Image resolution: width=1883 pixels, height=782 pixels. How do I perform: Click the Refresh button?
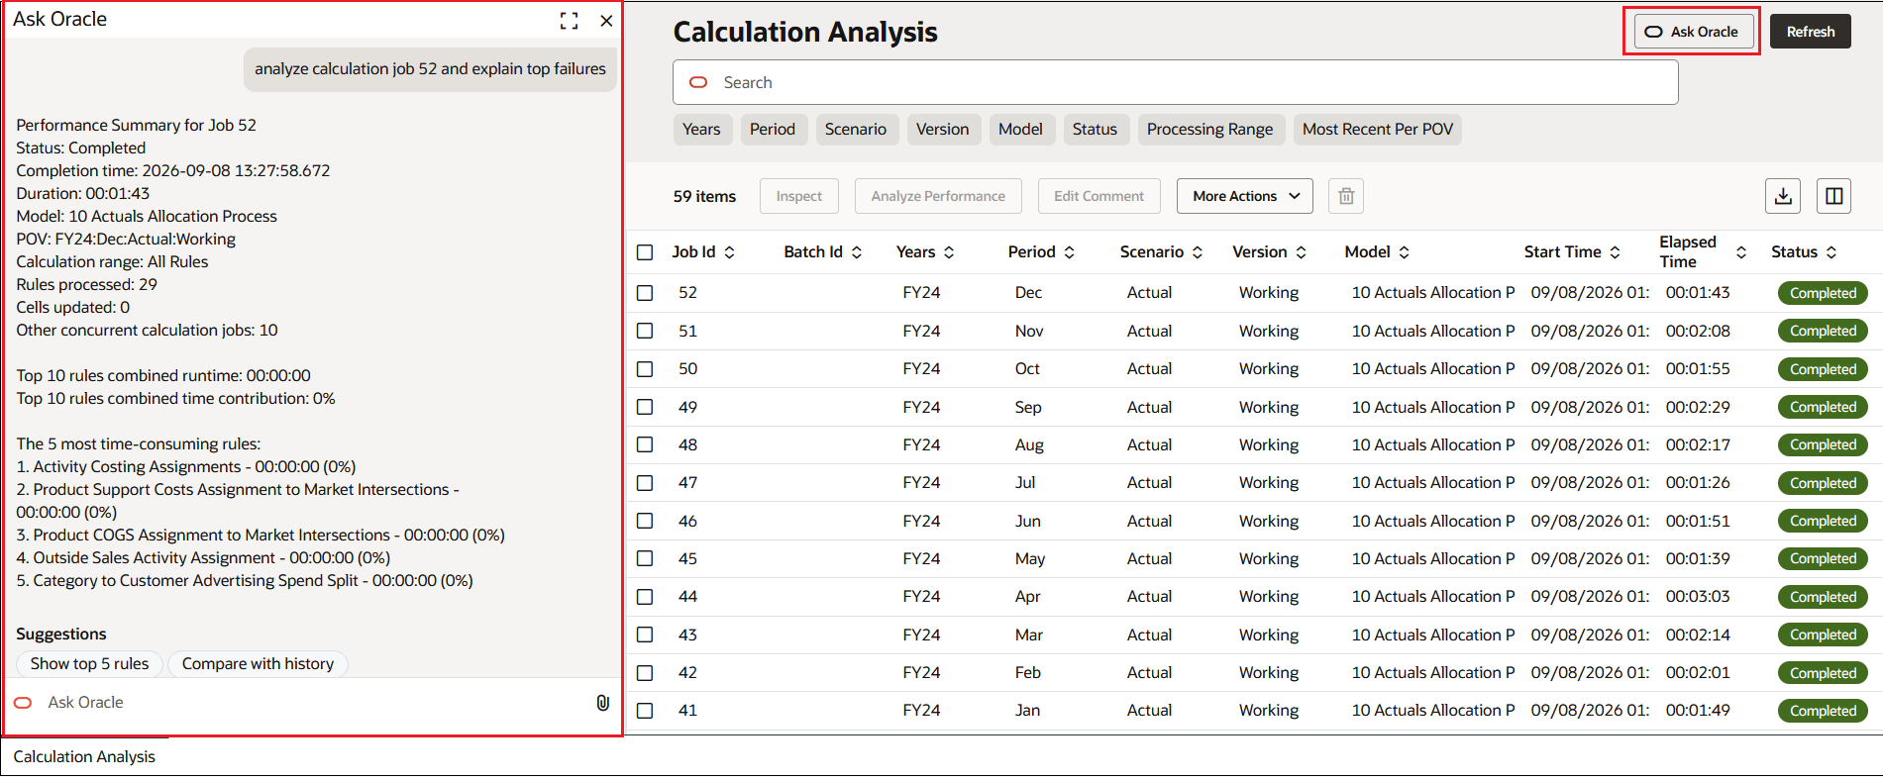pos(1811,32)
